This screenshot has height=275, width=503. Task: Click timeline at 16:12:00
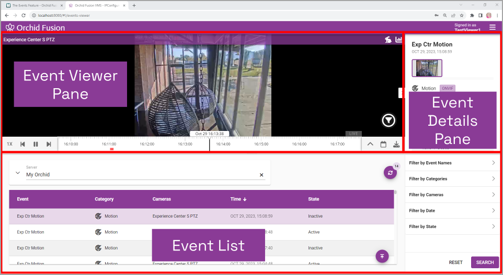(147, 144)
